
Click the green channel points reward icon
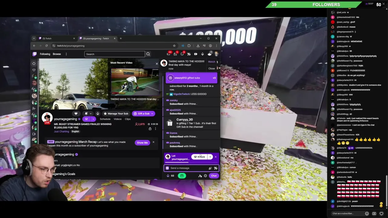point(182,176)
